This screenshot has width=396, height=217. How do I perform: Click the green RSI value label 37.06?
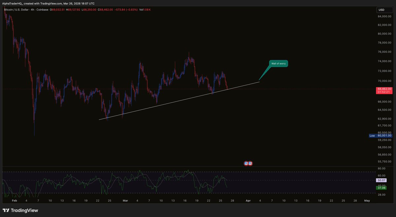382,187
